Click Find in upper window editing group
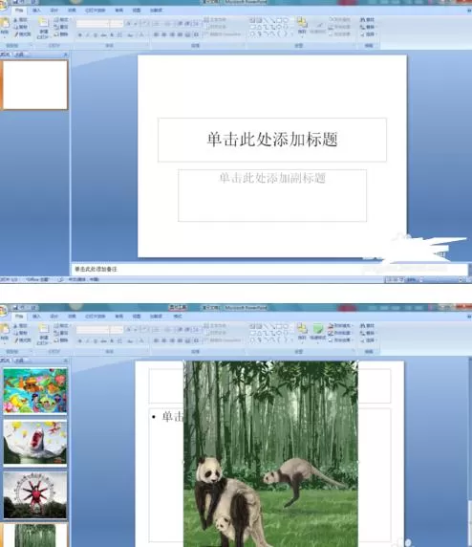Image resolution: width=472 pixels, height=547 pixels. [x=368, y=20]
